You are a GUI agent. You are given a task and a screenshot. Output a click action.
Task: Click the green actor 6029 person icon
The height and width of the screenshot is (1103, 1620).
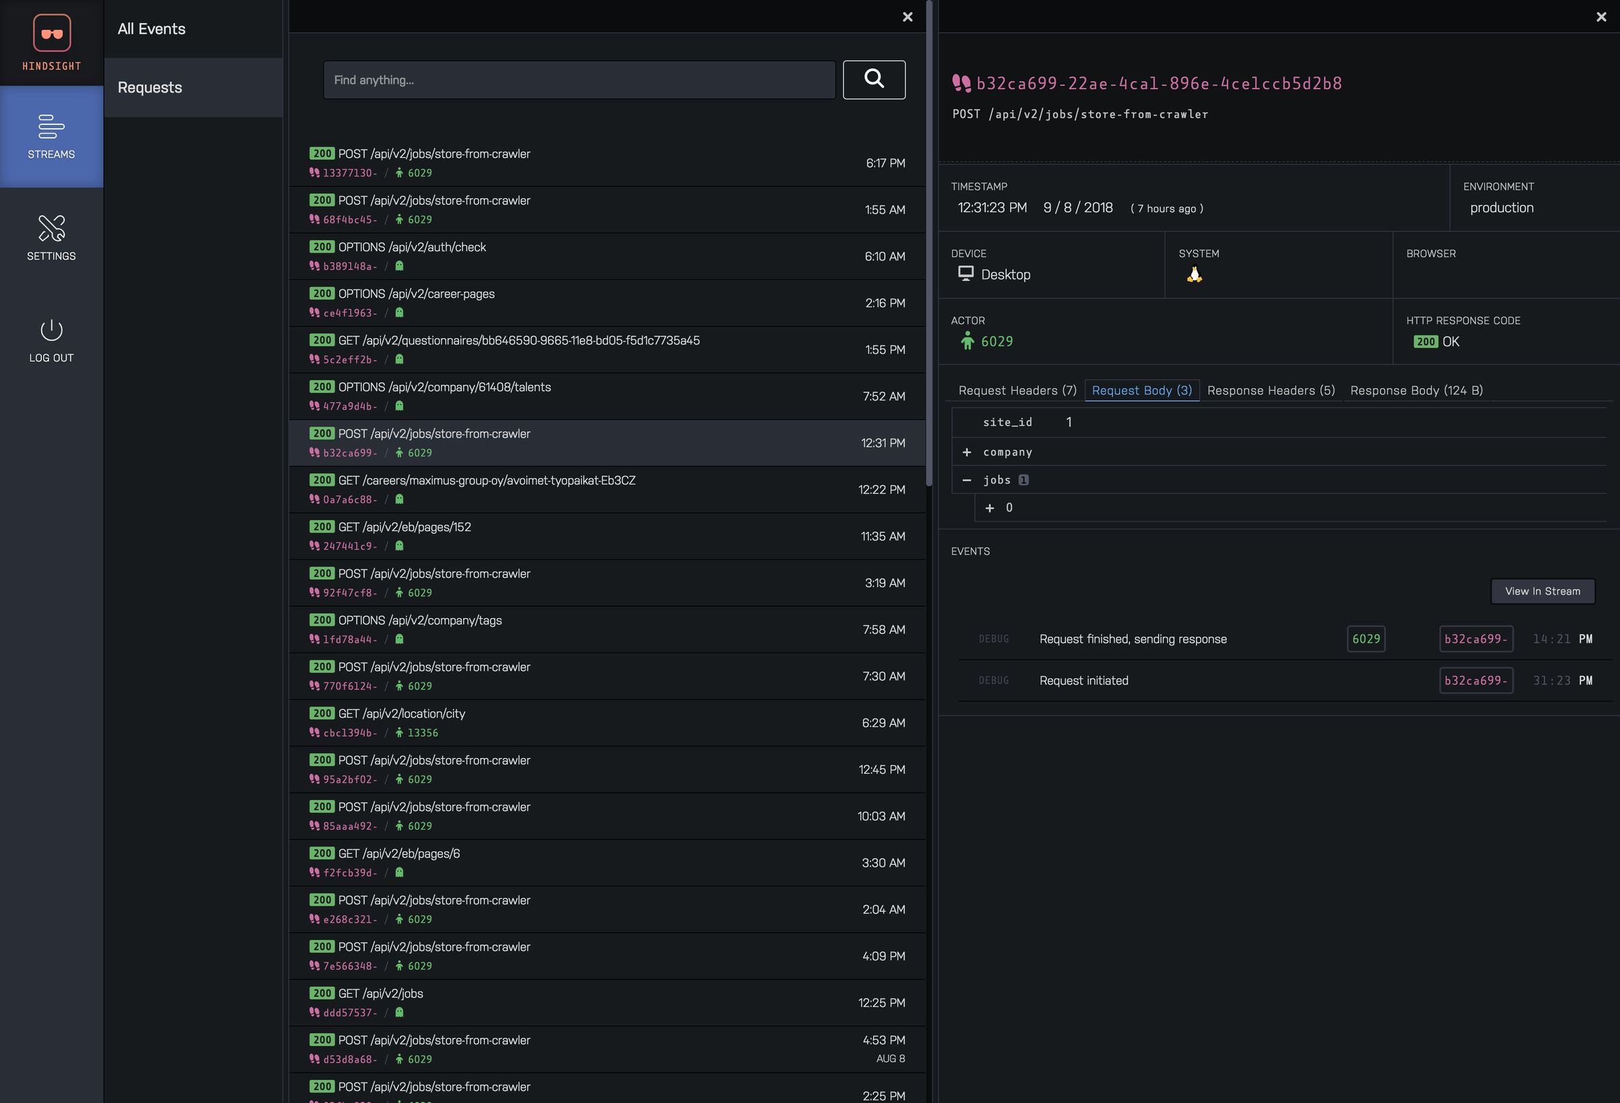coord(968,342)
